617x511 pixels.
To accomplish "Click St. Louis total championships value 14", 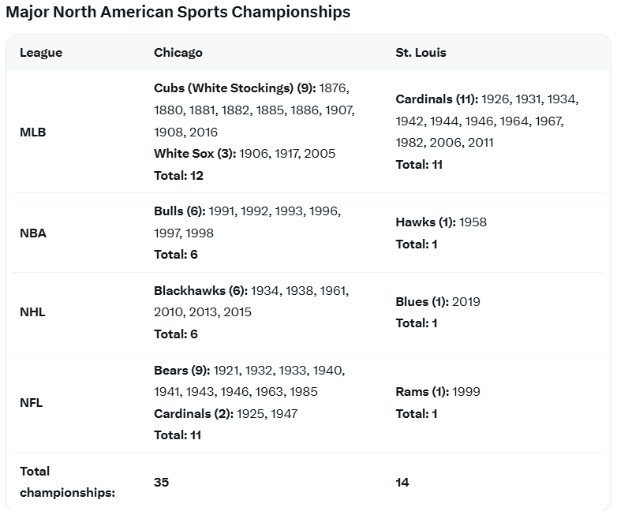I will (402, 482).
